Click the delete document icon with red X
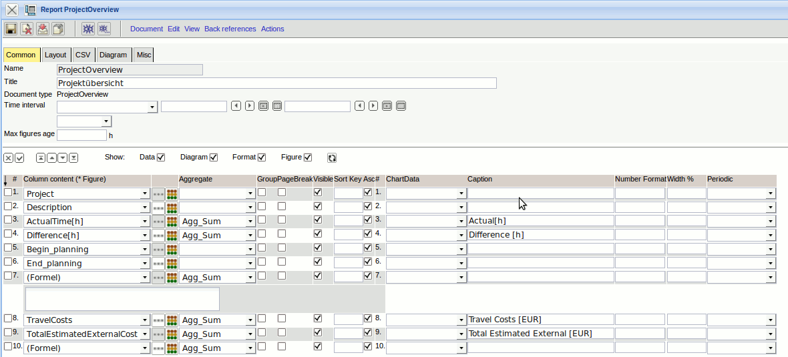788x357 pixels. click(27, 29)
